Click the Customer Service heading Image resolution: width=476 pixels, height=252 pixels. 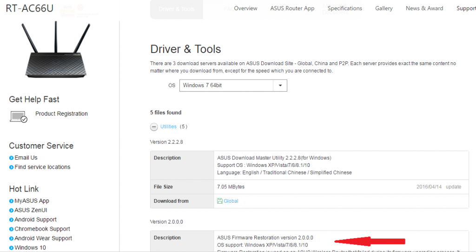tap(41, 146)
